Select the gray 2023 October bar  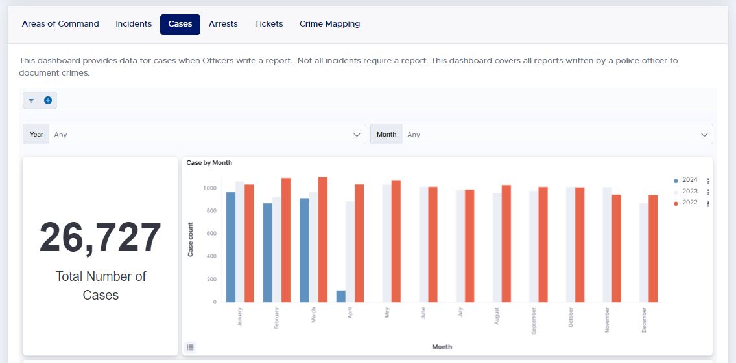coord(571,245)
